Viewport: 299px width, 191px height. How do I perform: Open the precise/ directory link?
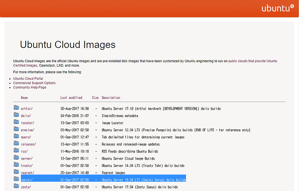click(x=28, y=130)
